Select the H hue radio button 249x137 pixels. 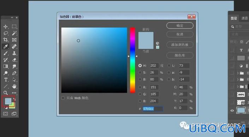(140, 66)
